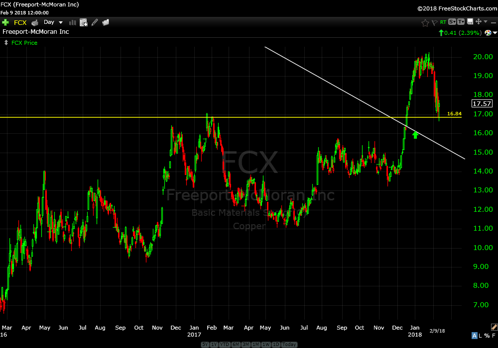The image size is (498, 348).
Task: Click the FCX Price legend label
Action: (x=24, y=43)
